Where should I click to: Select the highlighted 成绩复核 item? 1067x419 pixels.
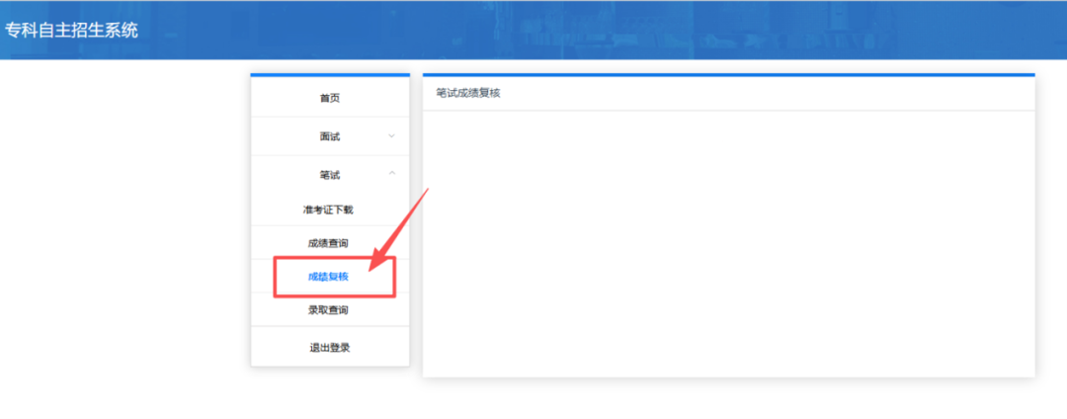[x=328, y=277]
